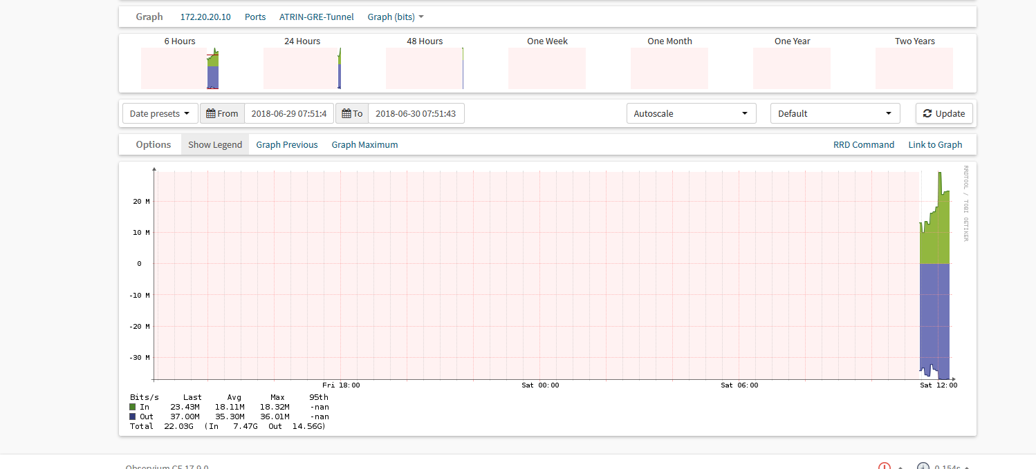Edit the To date field

tap(416, 113)
